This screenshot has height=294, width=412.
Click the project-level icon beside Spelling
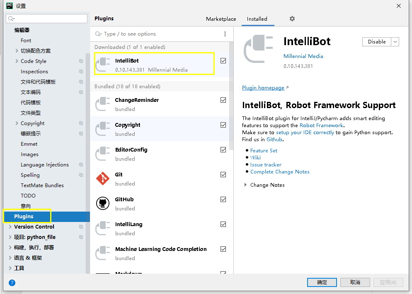tap(81, 175)
